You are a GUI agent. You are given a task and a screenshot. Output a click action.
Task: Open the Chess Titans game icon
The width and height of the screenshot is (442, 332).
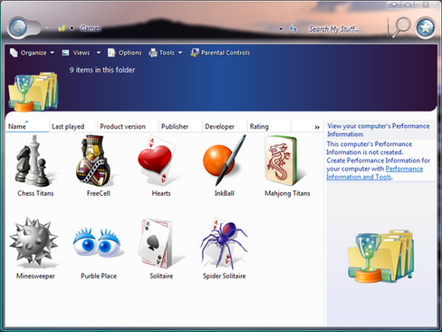point(34,161)
